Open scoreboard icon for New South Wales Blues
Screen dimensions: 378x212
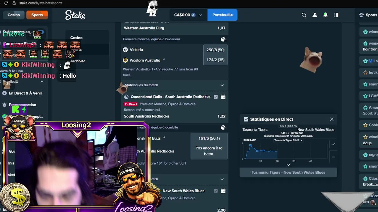[223, 191]
